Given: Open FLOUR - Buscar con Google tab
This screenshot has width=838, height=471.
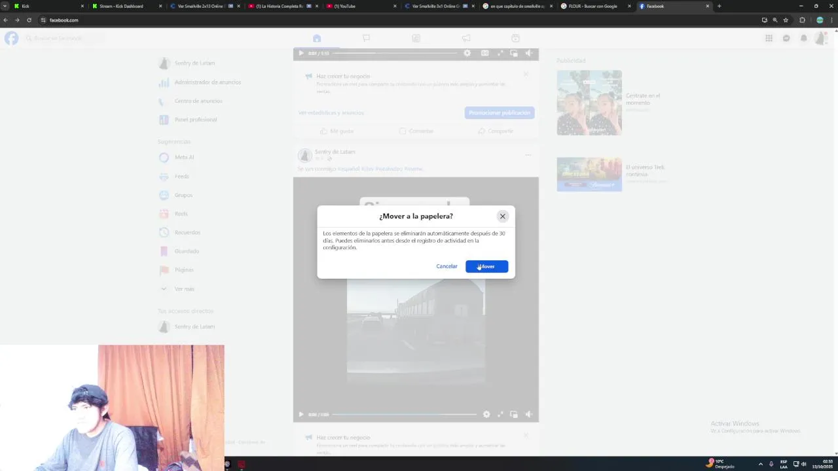Looking at the screenshot, I should pos(594,6).
